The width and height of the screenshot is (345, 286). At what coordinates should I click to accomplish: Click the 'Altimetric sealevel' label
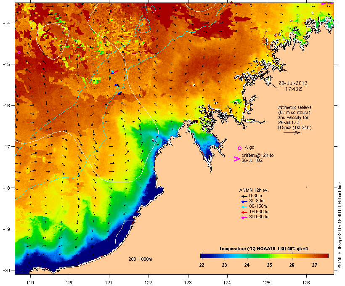point(295,107)
